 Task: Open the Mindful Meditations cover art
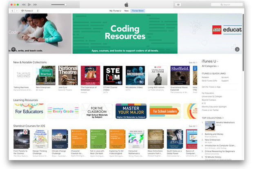(x=210, y=125)
